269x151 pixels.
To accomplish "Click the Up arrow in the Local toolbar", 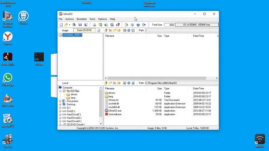I will 106,83.
